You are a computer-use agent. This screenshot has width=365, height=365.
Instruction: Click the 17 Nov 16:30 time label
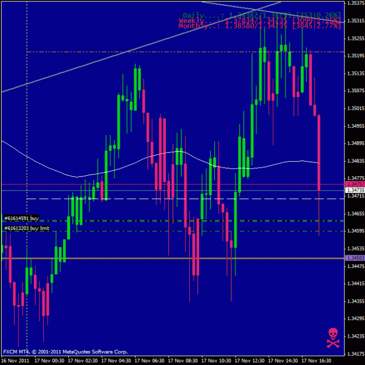point(317,361)
